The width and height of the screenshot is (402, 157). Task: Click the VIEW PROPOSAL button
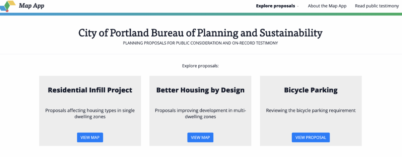[x=311, y=138]
